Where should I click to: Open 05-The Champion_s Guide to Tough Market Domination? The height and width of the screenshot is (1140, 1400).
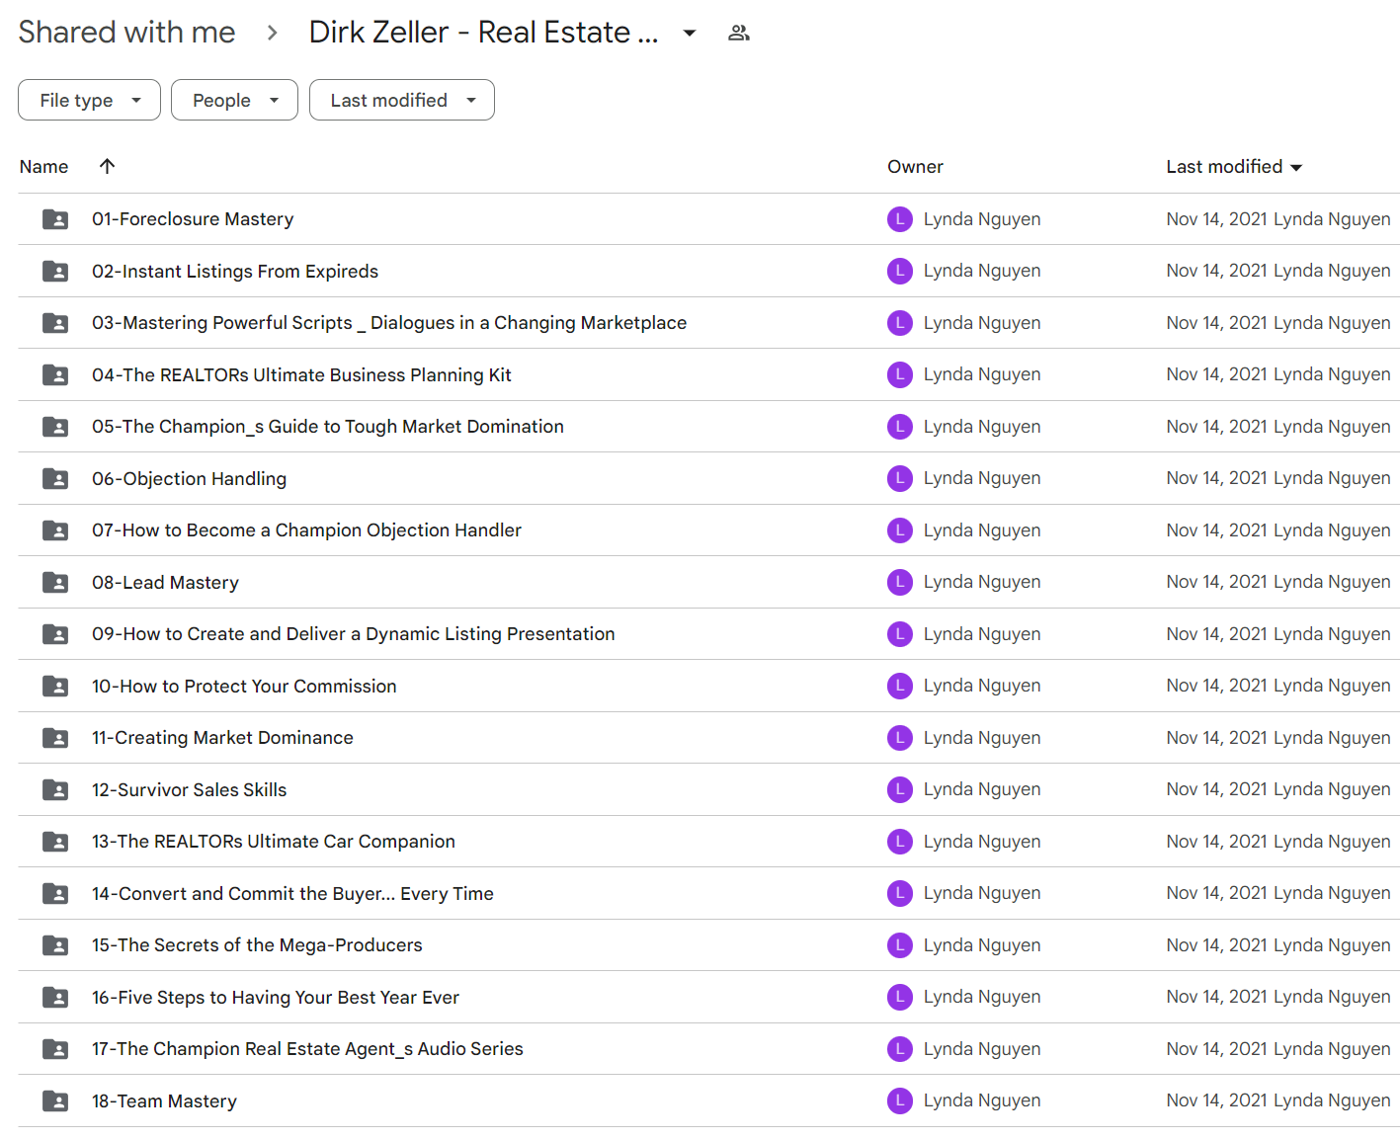click(328, 427)
